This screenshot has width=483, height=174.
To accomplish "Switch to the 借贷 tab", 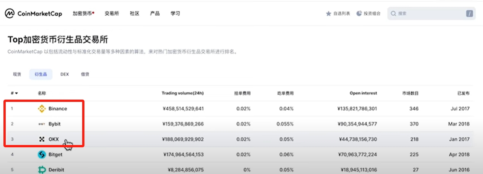I will 85,74.
